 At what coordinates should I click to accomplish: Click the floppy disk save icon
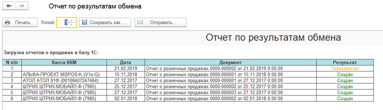[85, 23]
